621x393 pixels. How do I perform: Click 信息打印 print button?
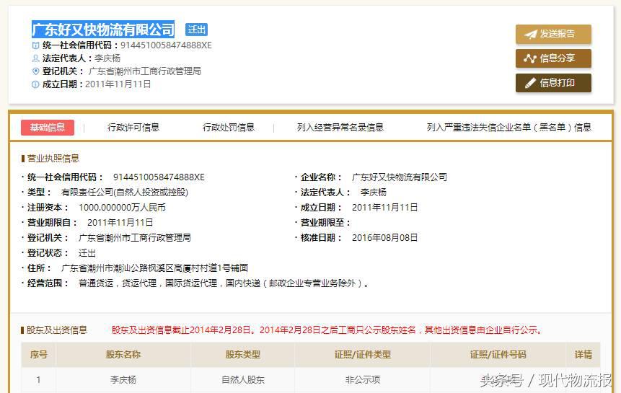[x=553, y=83]
